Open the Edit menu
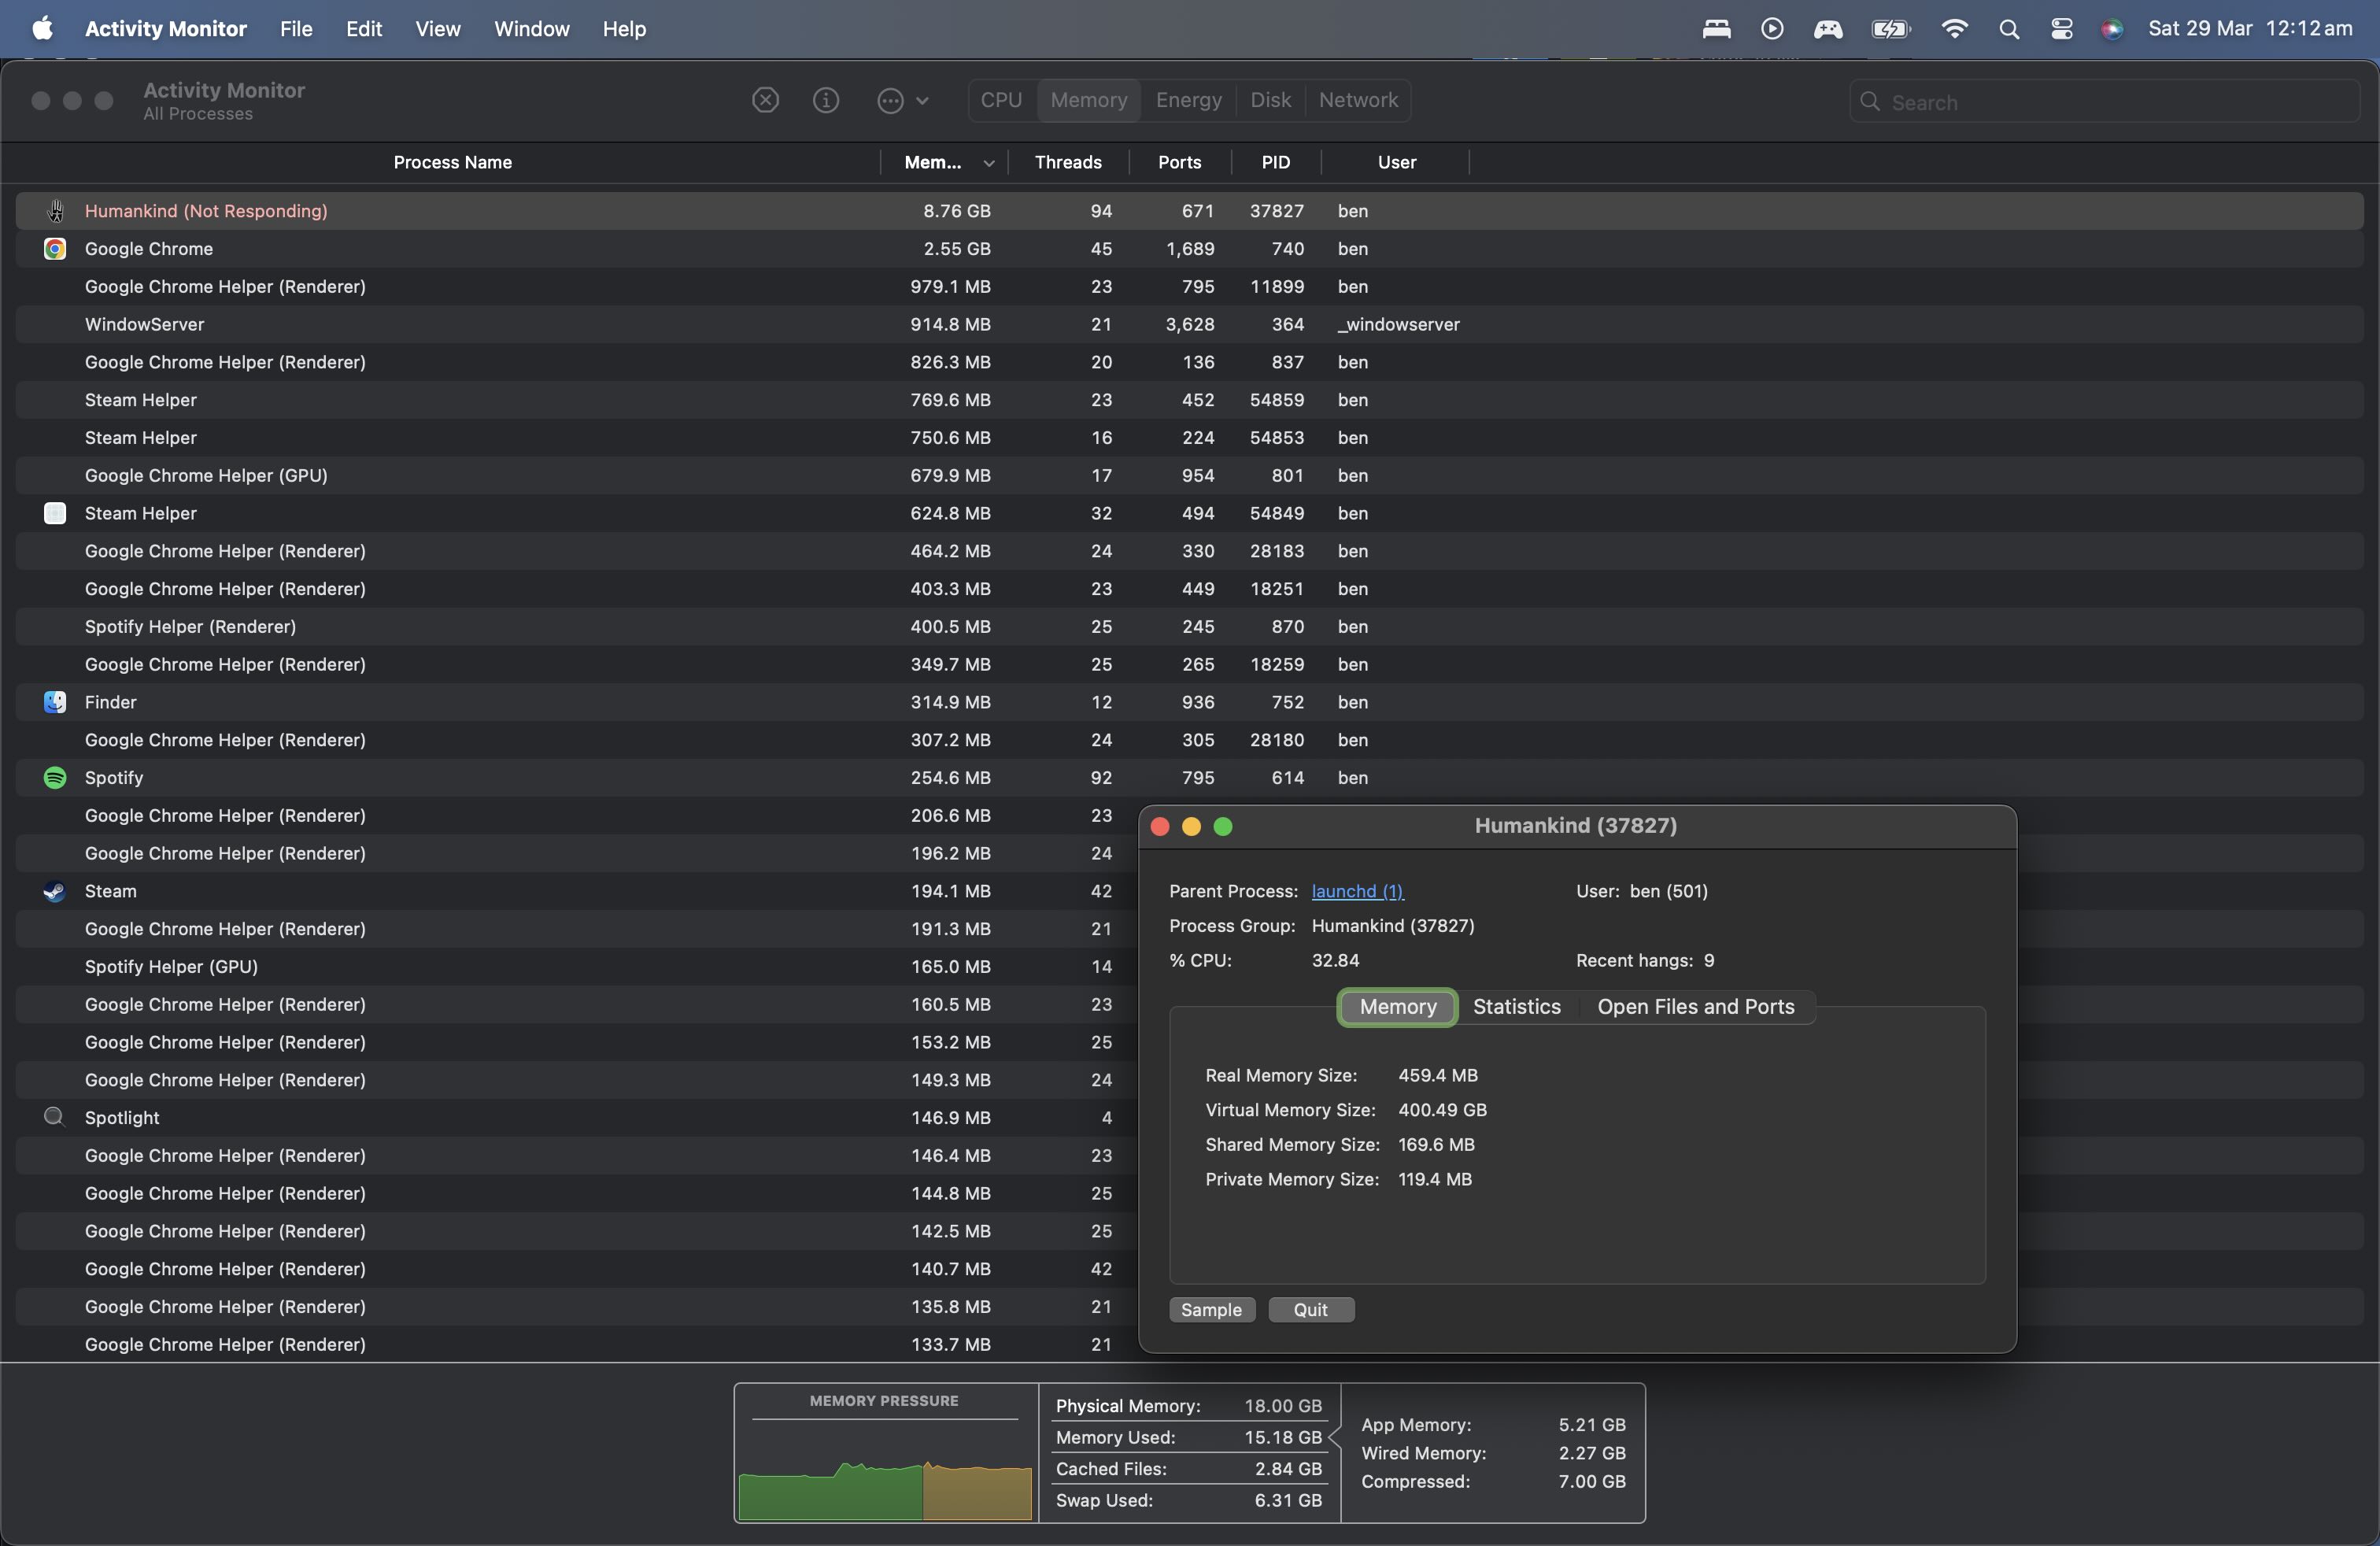Image resolution: width=2380 pixels, height=1546 pixels. click(364, 28)
